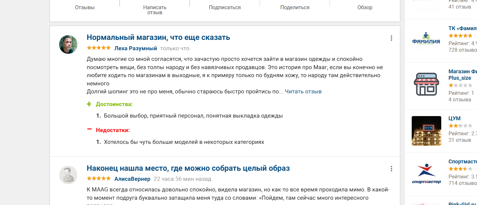Select the Подписаться tab
Screen dimensions: 477x205
click(225, 7)
